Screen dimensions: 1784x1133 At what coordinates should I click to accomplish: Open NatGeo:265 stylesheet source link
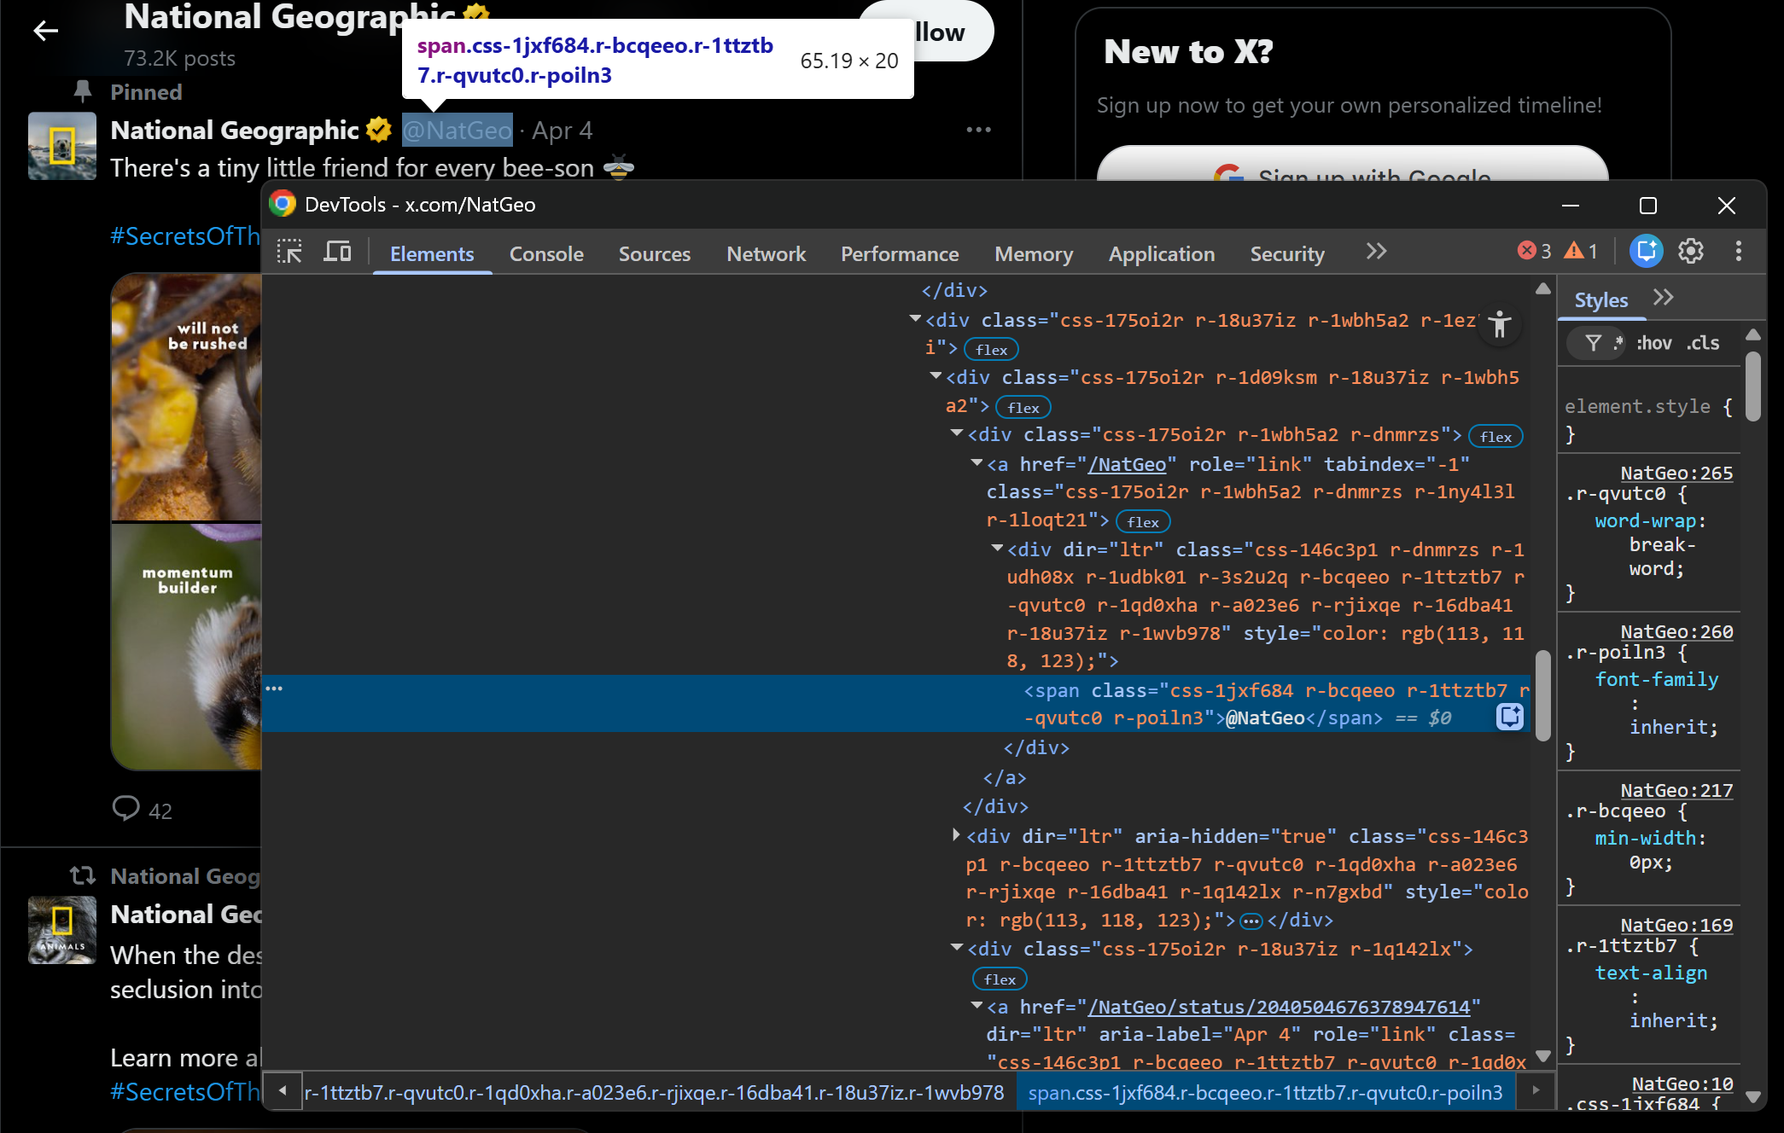pos(1676,473)
